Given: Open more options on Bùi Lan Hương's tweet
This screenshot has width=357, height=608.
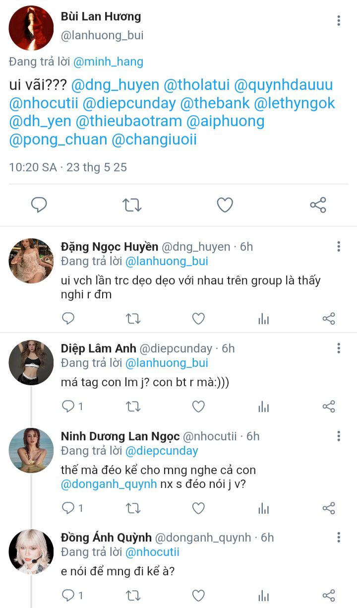Looking at the screenshot, I should (339, 20).
